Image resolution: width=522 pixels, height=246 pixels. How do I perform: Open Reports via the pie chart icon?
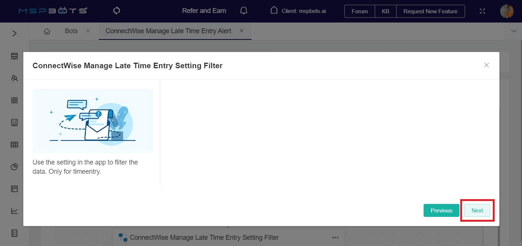(14, 166)
